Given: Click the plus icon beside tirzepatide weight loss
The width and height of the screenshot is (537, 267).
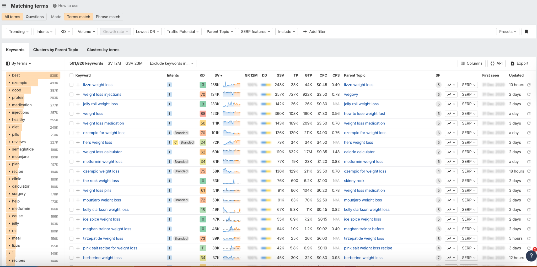Looking at the screenshot, I should click(78, 238).
